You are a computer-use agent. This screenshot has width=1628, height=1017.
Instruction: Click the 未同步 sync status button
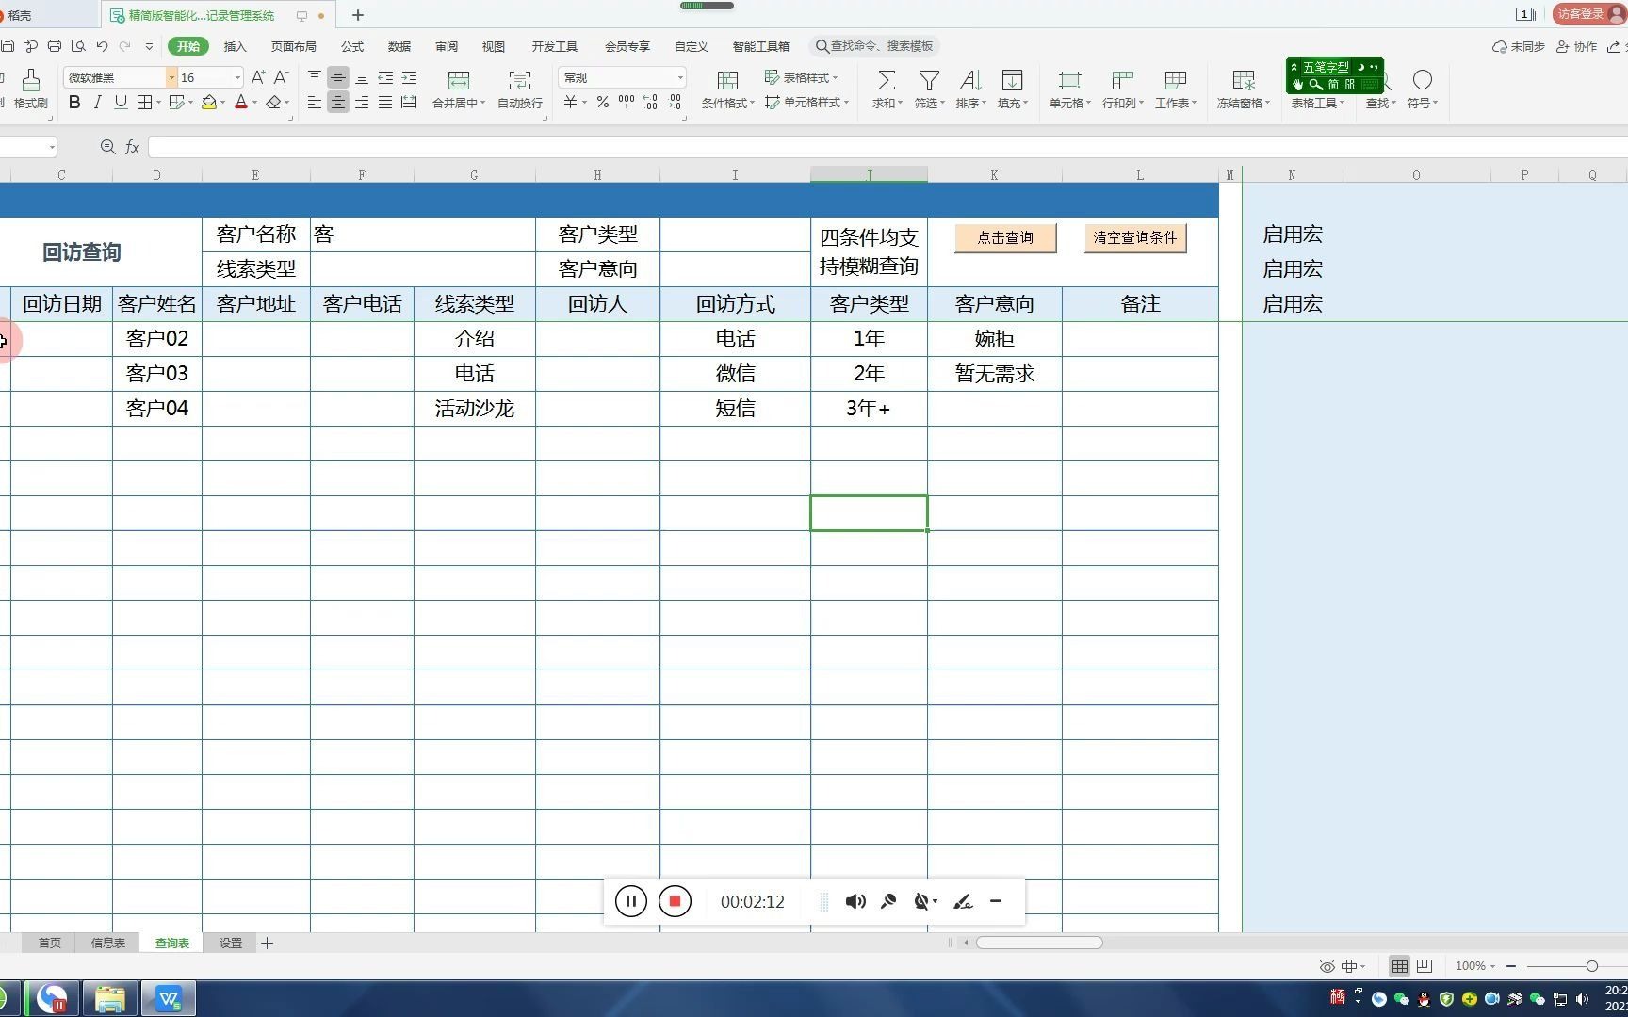tap(1518, 46)
